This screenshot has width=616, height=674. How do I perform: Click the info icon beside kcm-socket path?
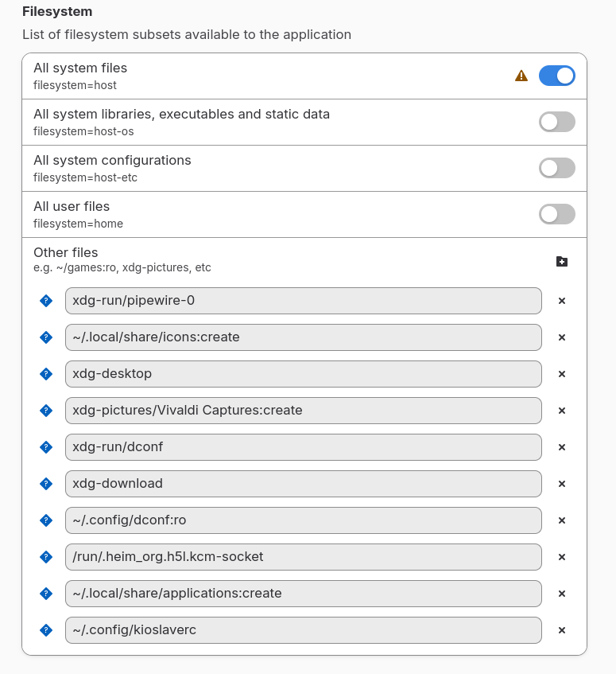46,557
